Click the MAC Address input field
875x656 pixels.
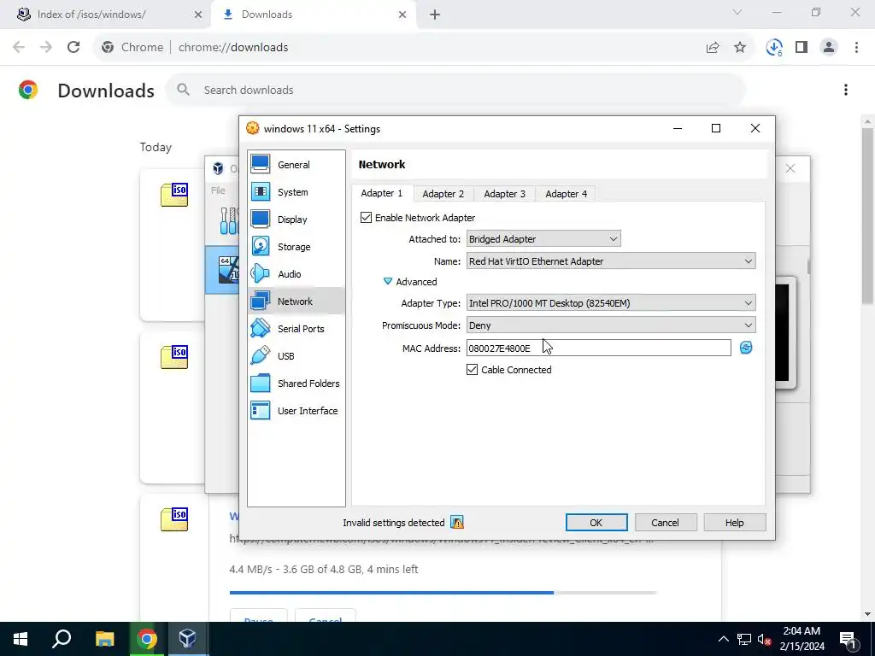[598, 348]
